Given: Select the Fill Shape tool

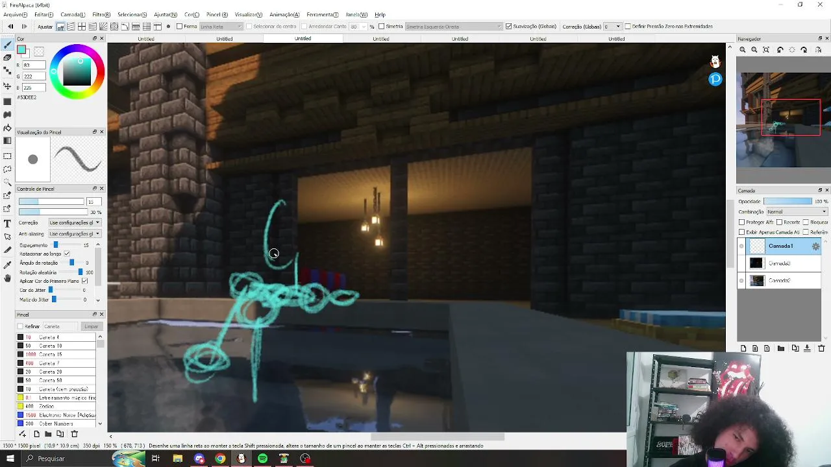Looking at the screenshot, I should coord(7,102).
